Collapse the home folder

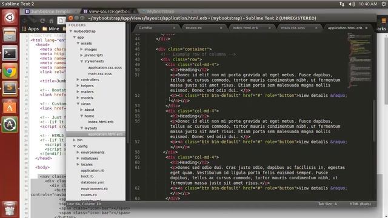81,116
